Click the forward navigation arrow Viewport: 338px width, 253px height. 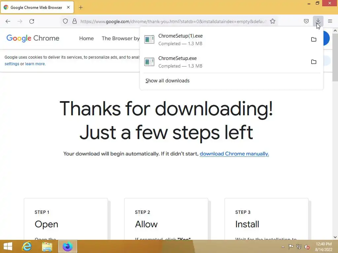[x=20, y=21]
